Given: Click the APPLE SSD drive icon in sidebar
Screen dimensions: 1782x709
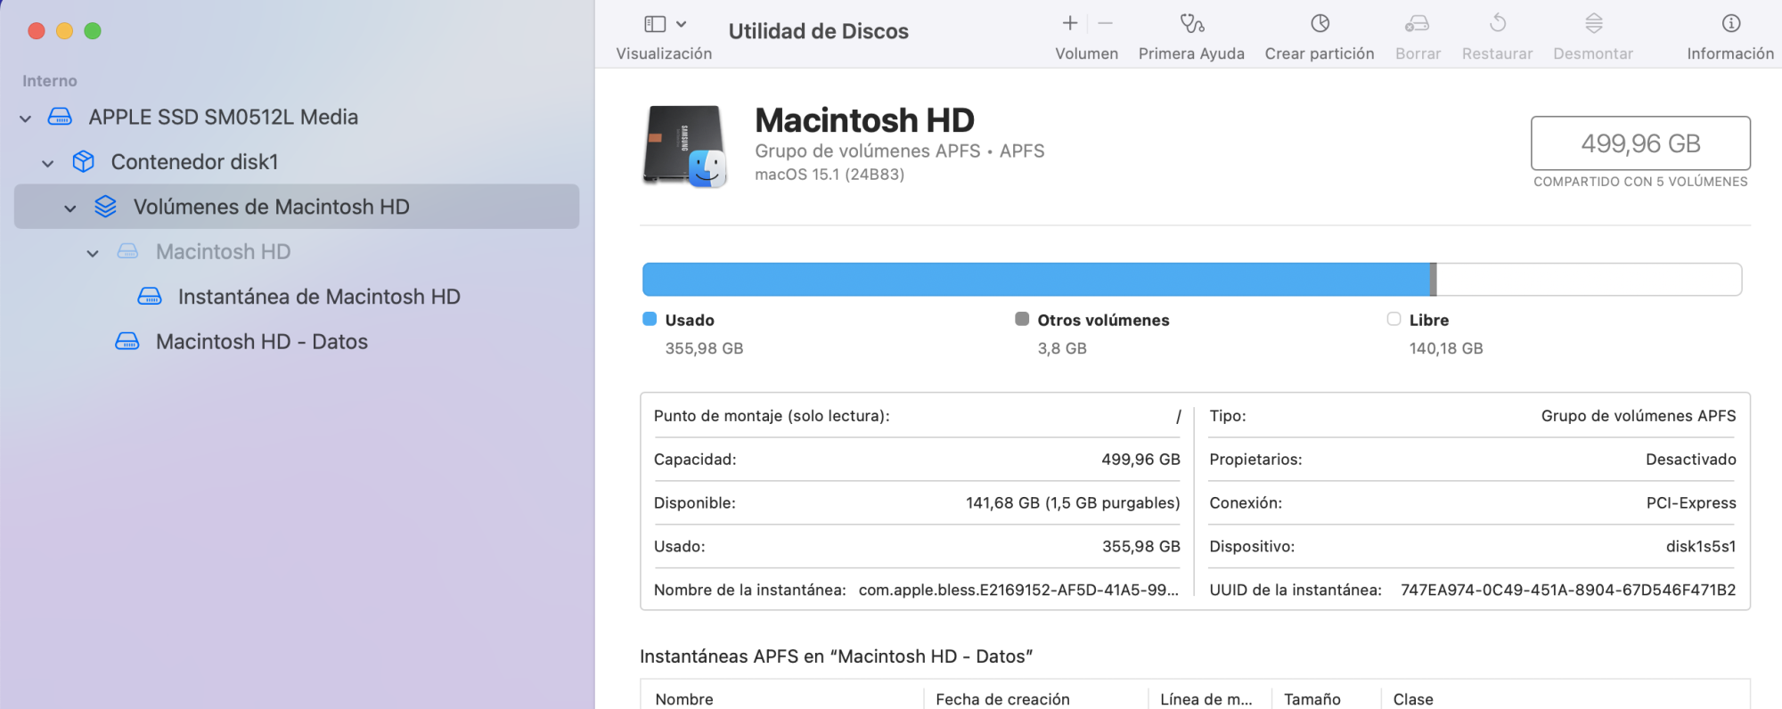Looking at the screenshot, I should [60, 117].
